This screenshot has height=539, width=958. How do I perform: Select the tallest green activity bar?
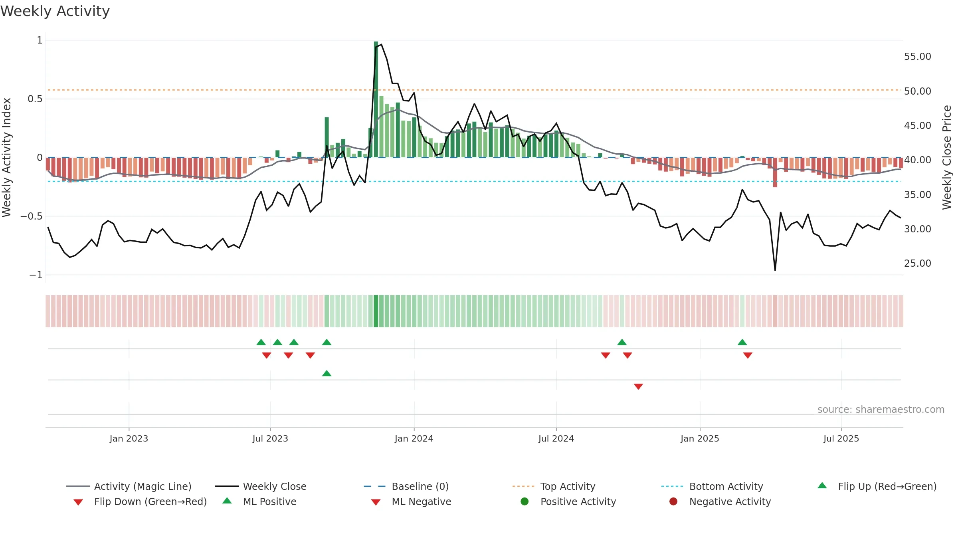pos(376,99)
